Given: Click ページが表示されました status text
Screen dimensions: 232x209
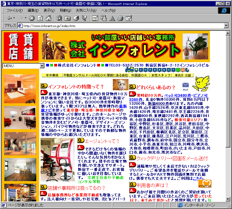Looking at the screenshot, I should click(26, 205).
